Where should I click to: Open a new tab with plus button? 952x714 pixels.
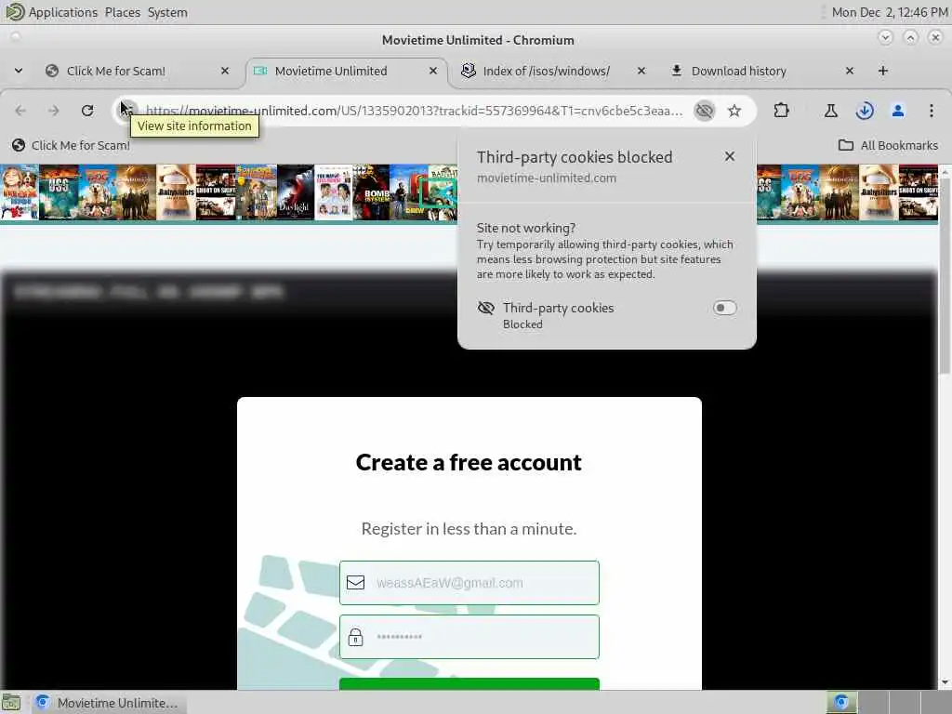[x=883, y=71]
